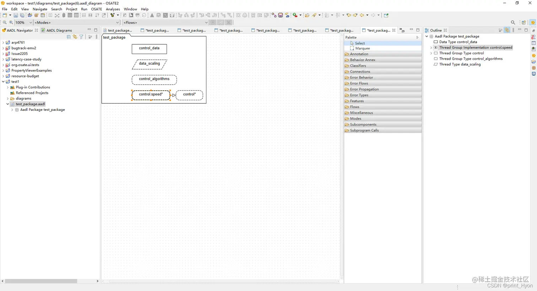The image size is (537, 291).
Task: Show hidden editor tabs list (»29)
Action: pyautogui.click(x=402, y=30)
